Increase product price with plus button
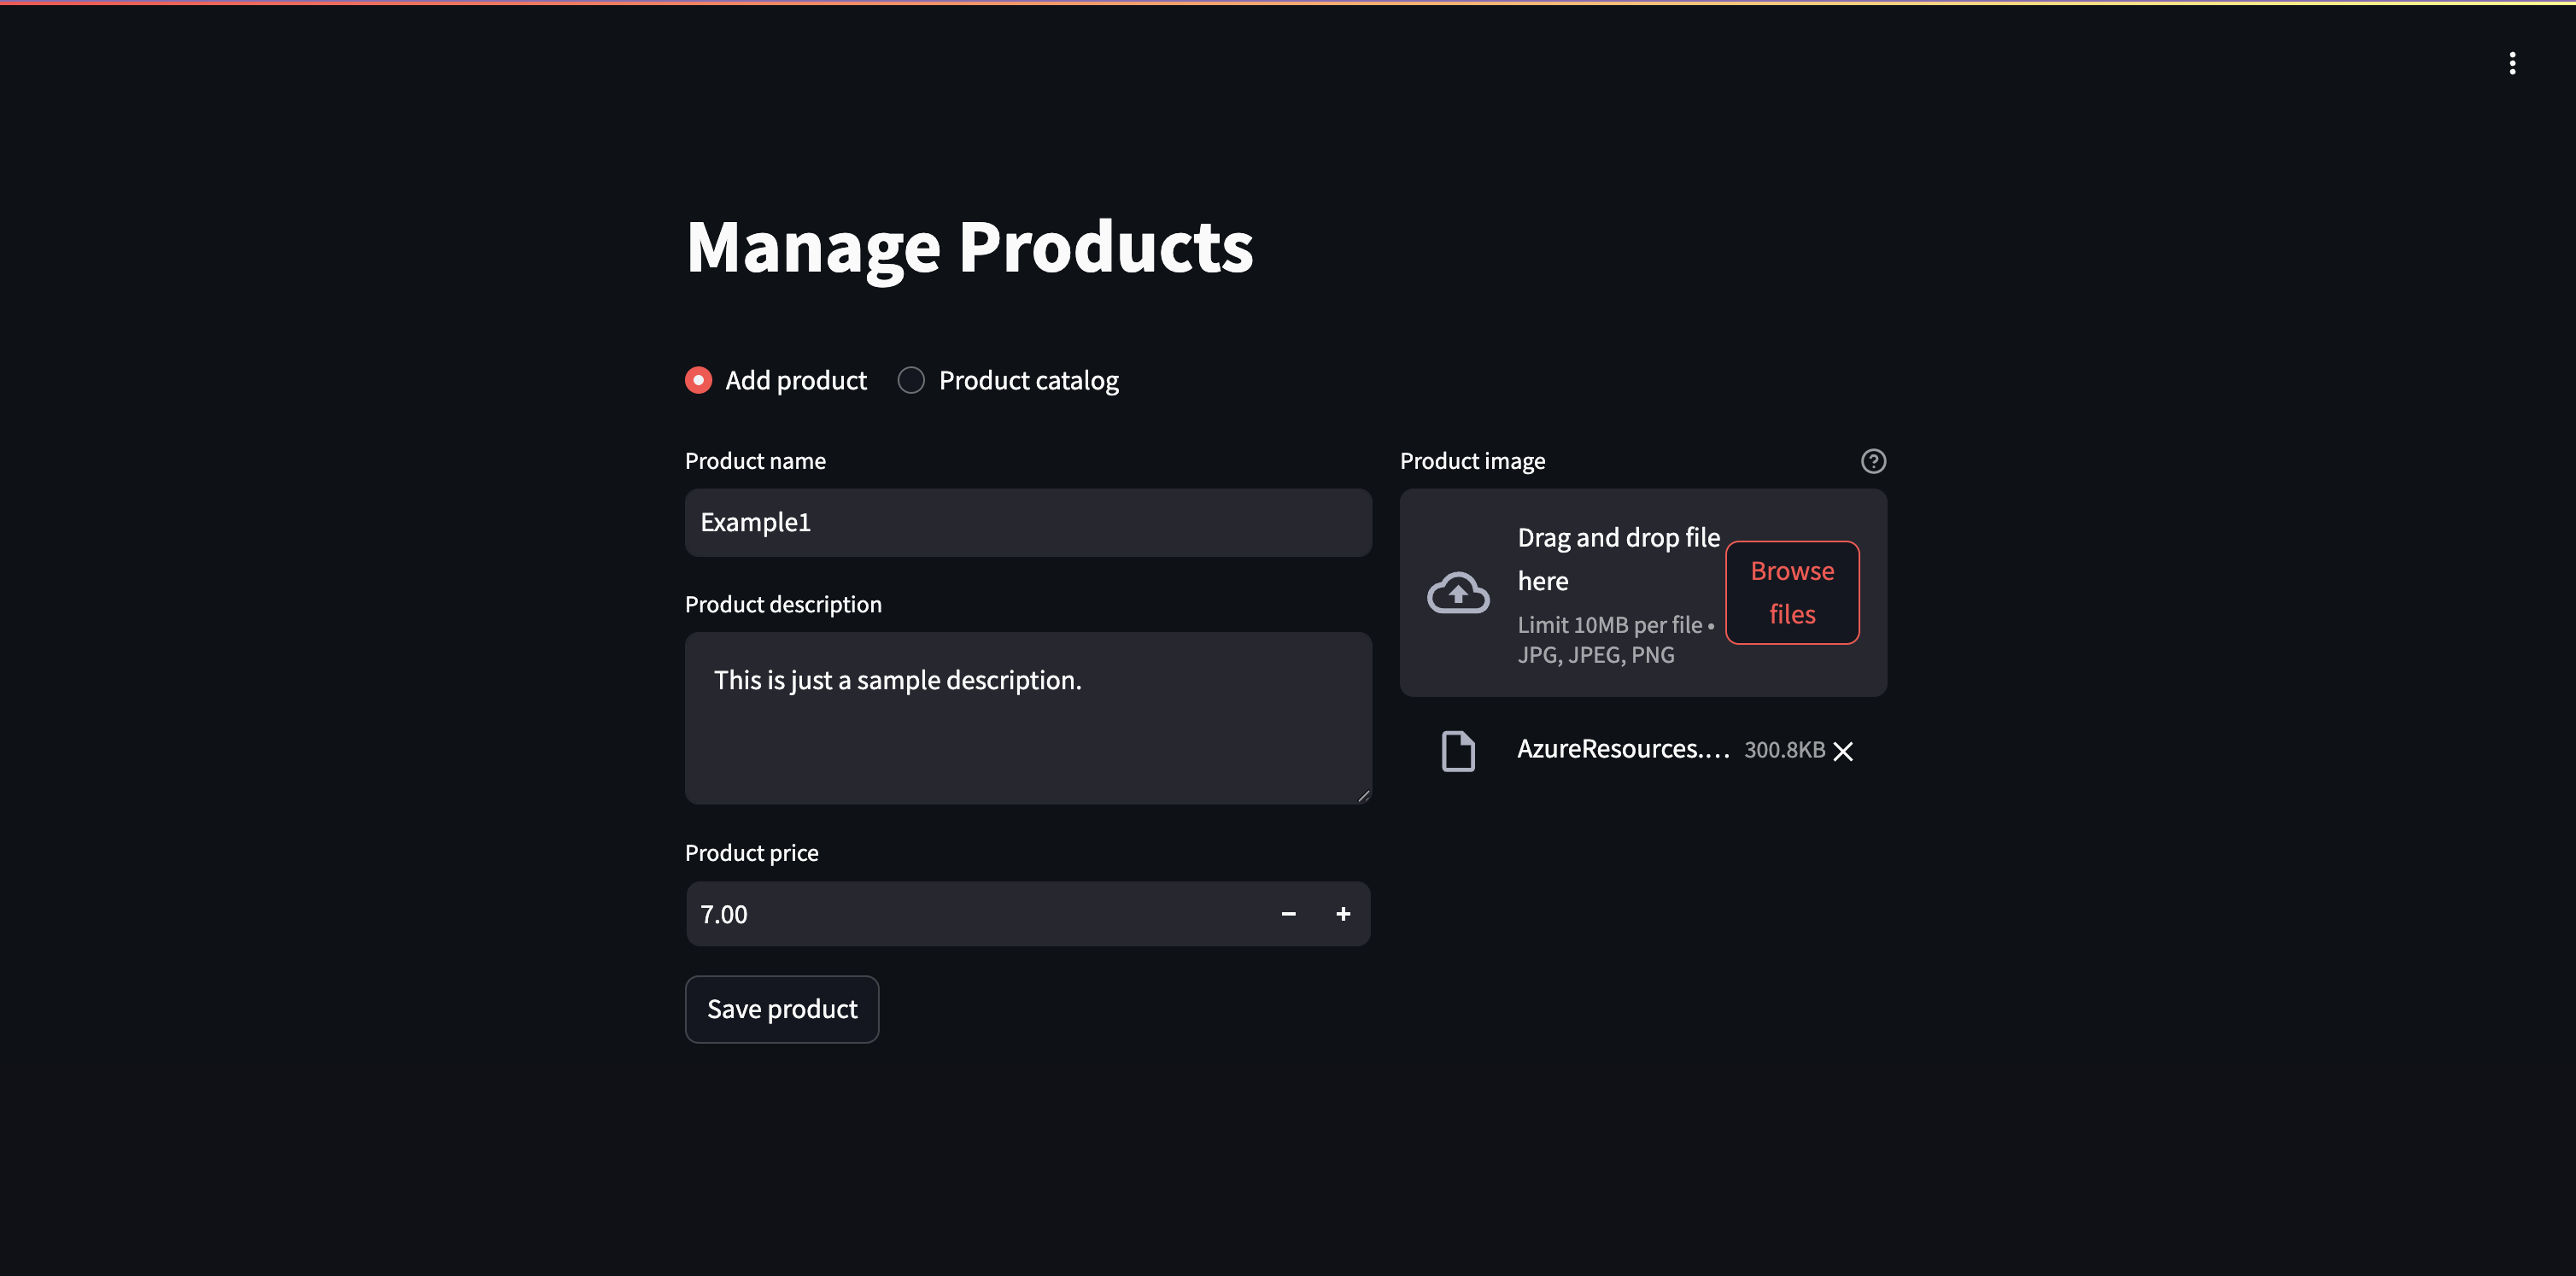This screenshot has width=2576, height=1276. [1343, 914]
